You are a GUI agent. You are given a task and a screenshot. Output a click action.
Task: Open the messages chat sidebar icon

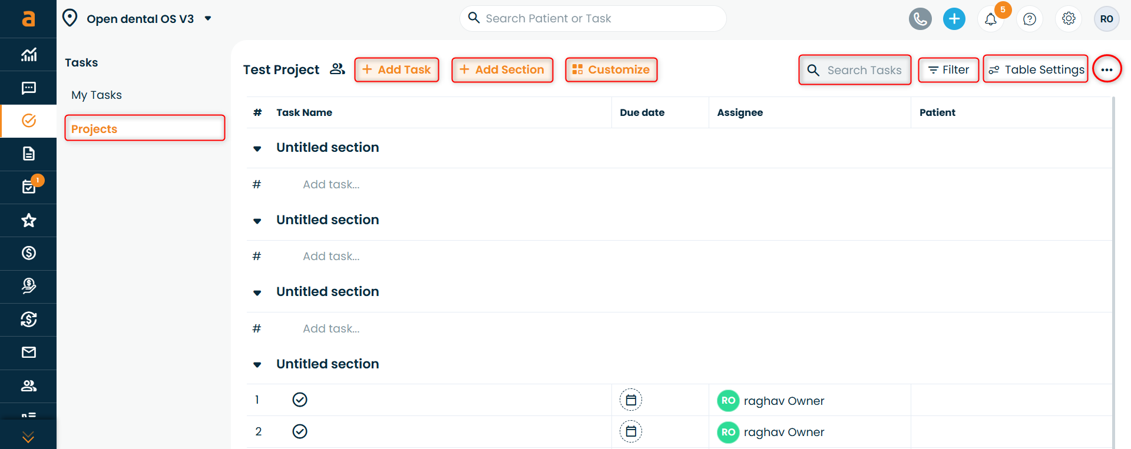click(x=28, y=88)
